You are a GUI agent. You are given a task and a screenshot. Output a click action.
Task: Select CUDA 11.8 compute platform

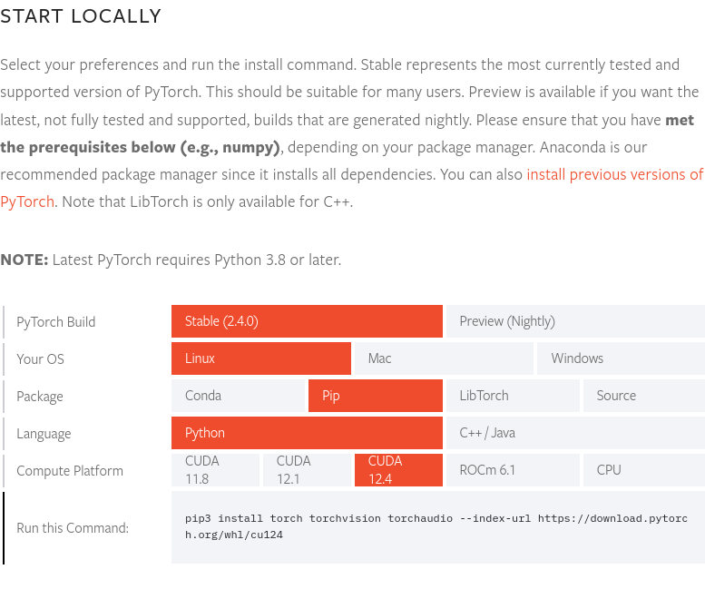click(215, 470)
